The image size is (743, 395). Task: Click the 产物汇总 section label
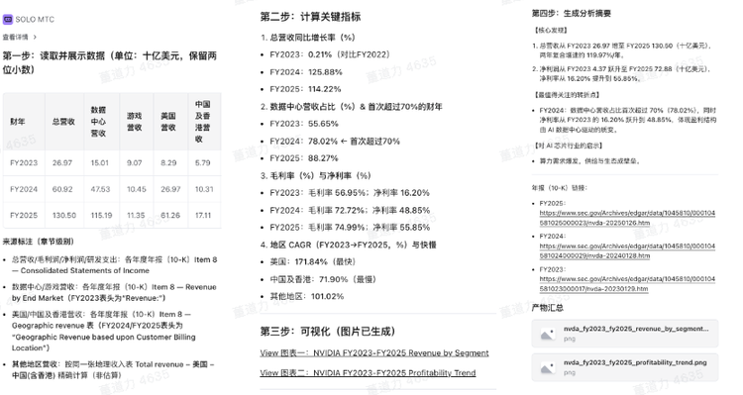tap(547, 308)
